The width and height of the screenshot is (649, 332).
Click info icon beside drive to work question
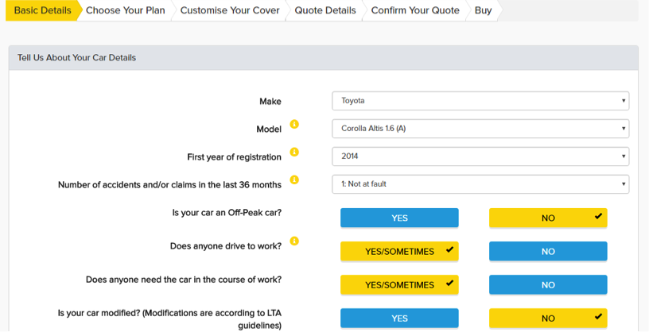[x=294, y=241]
